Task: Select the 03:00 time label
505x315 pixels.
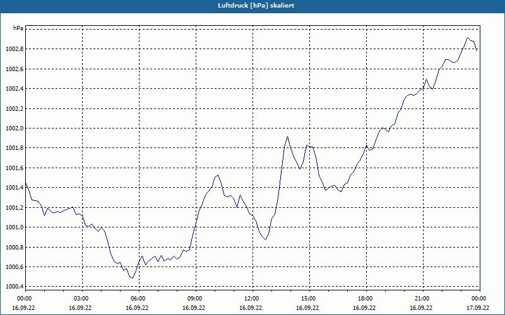Action: (x=83, y=299)
